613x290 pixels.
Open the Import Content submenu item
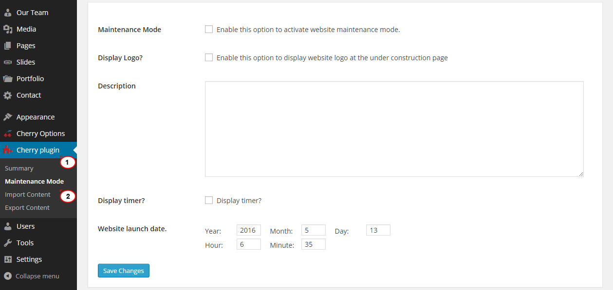[28, 194]
